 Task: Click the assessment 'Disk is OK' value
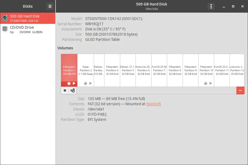click(105, 29)
